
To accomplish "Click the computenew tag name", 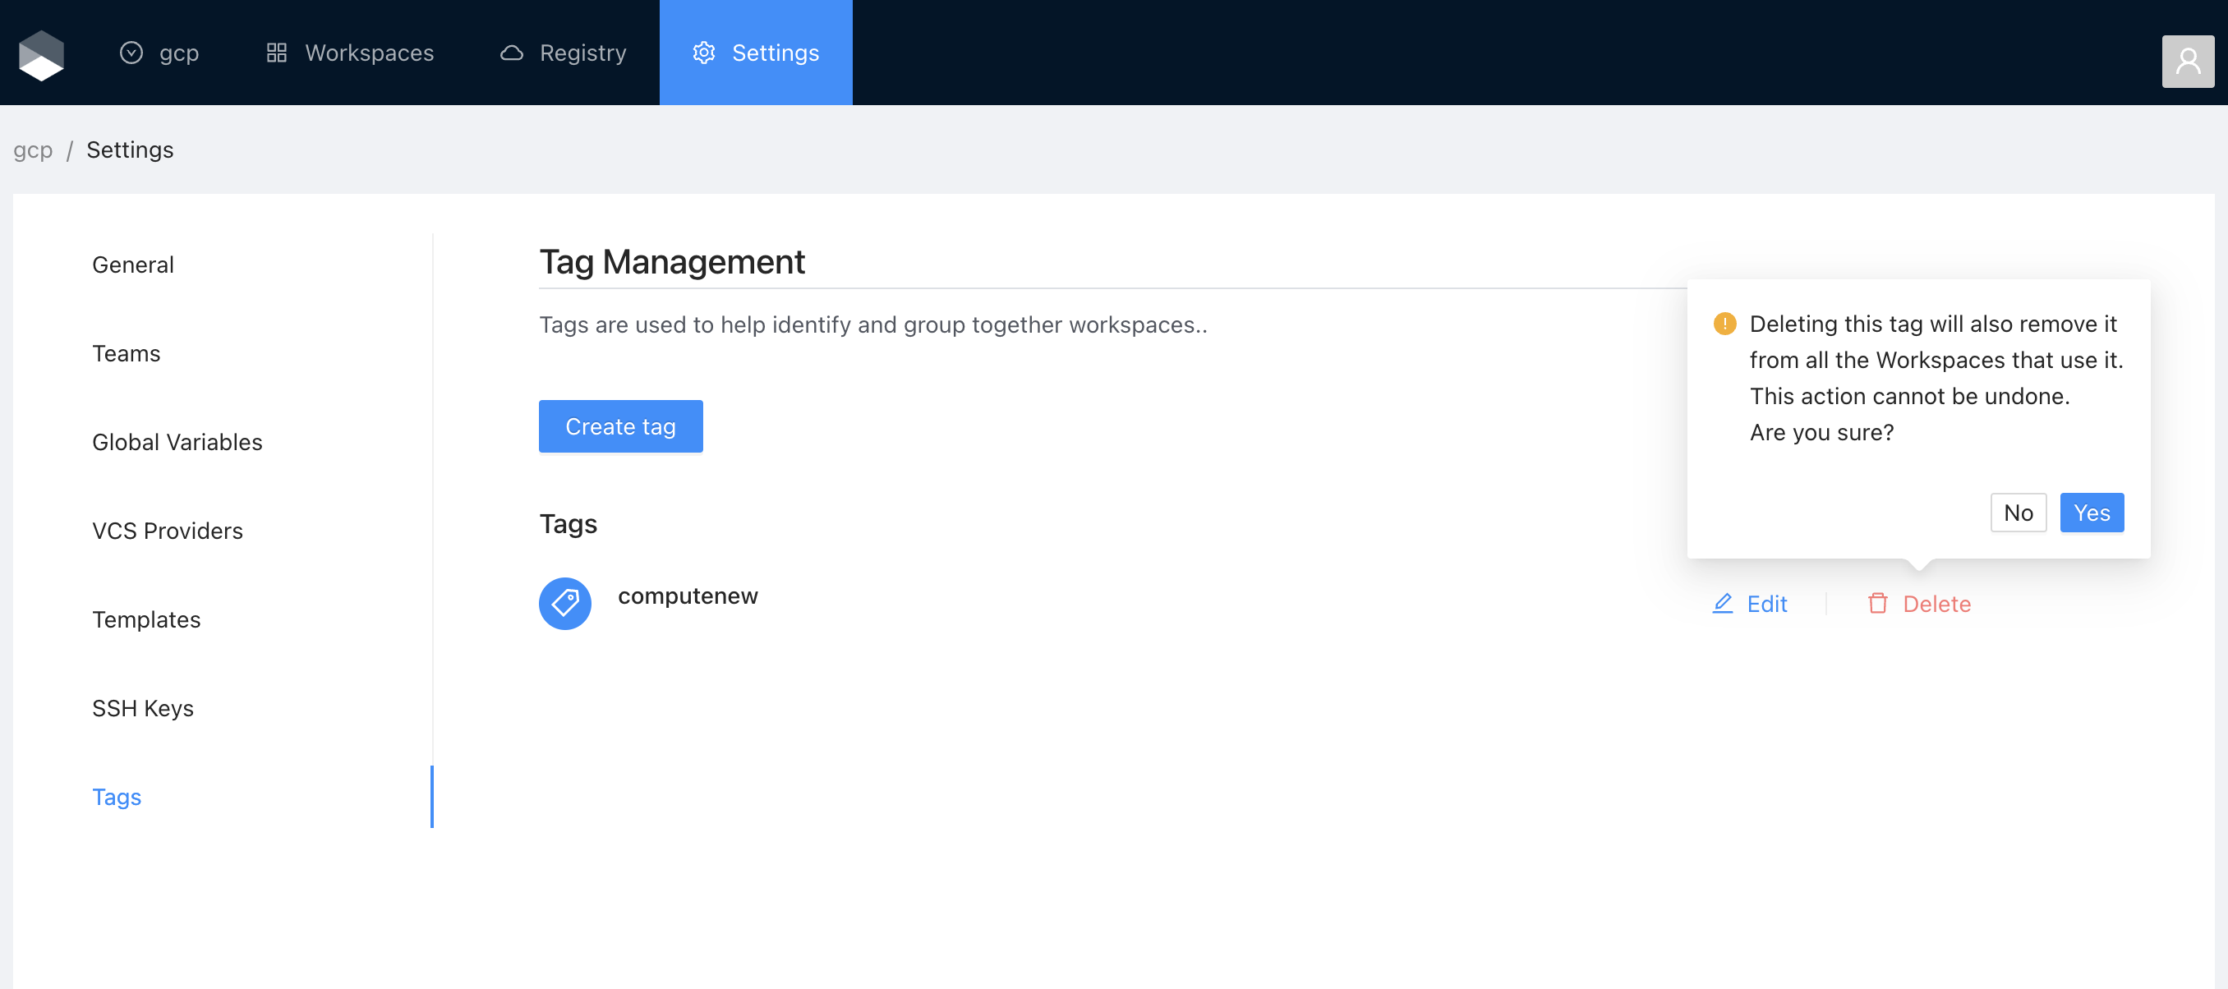I will point(688,596).
